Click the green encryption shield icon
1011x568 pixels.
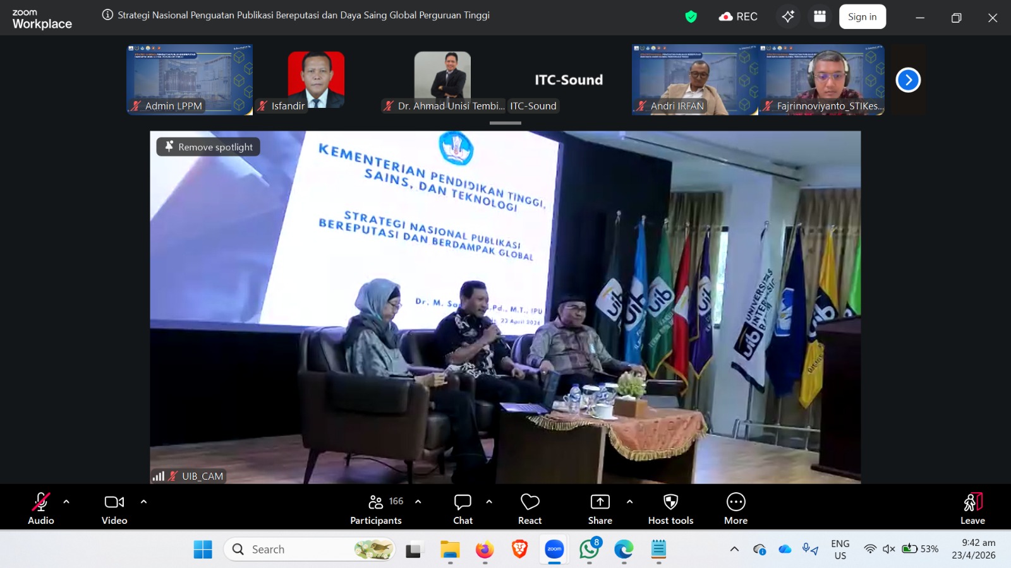(x=691, y=17)
